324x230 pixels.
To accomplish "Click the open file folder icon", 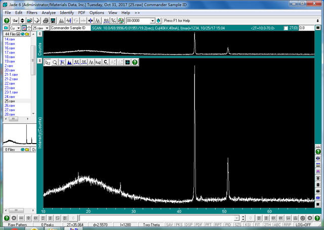I will click(x=30, y=21).
